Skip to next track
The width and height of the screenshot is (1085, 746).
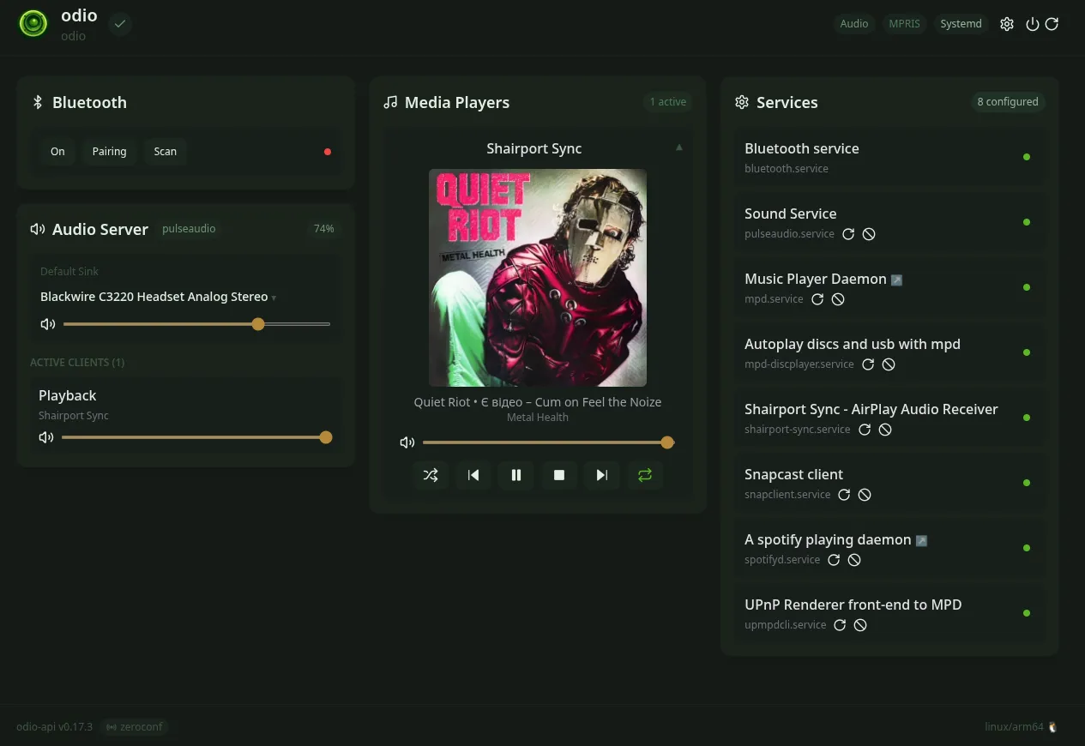602,475
